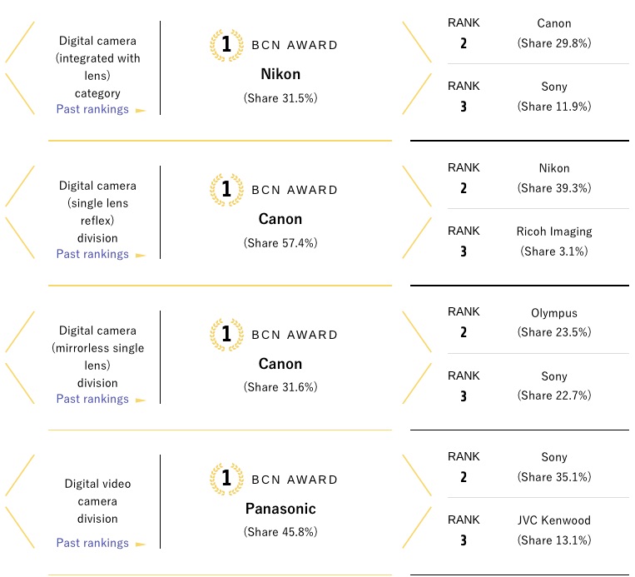Open Past rankings for digital video camera division
The image size is (635, 577).
click(92, 543)
